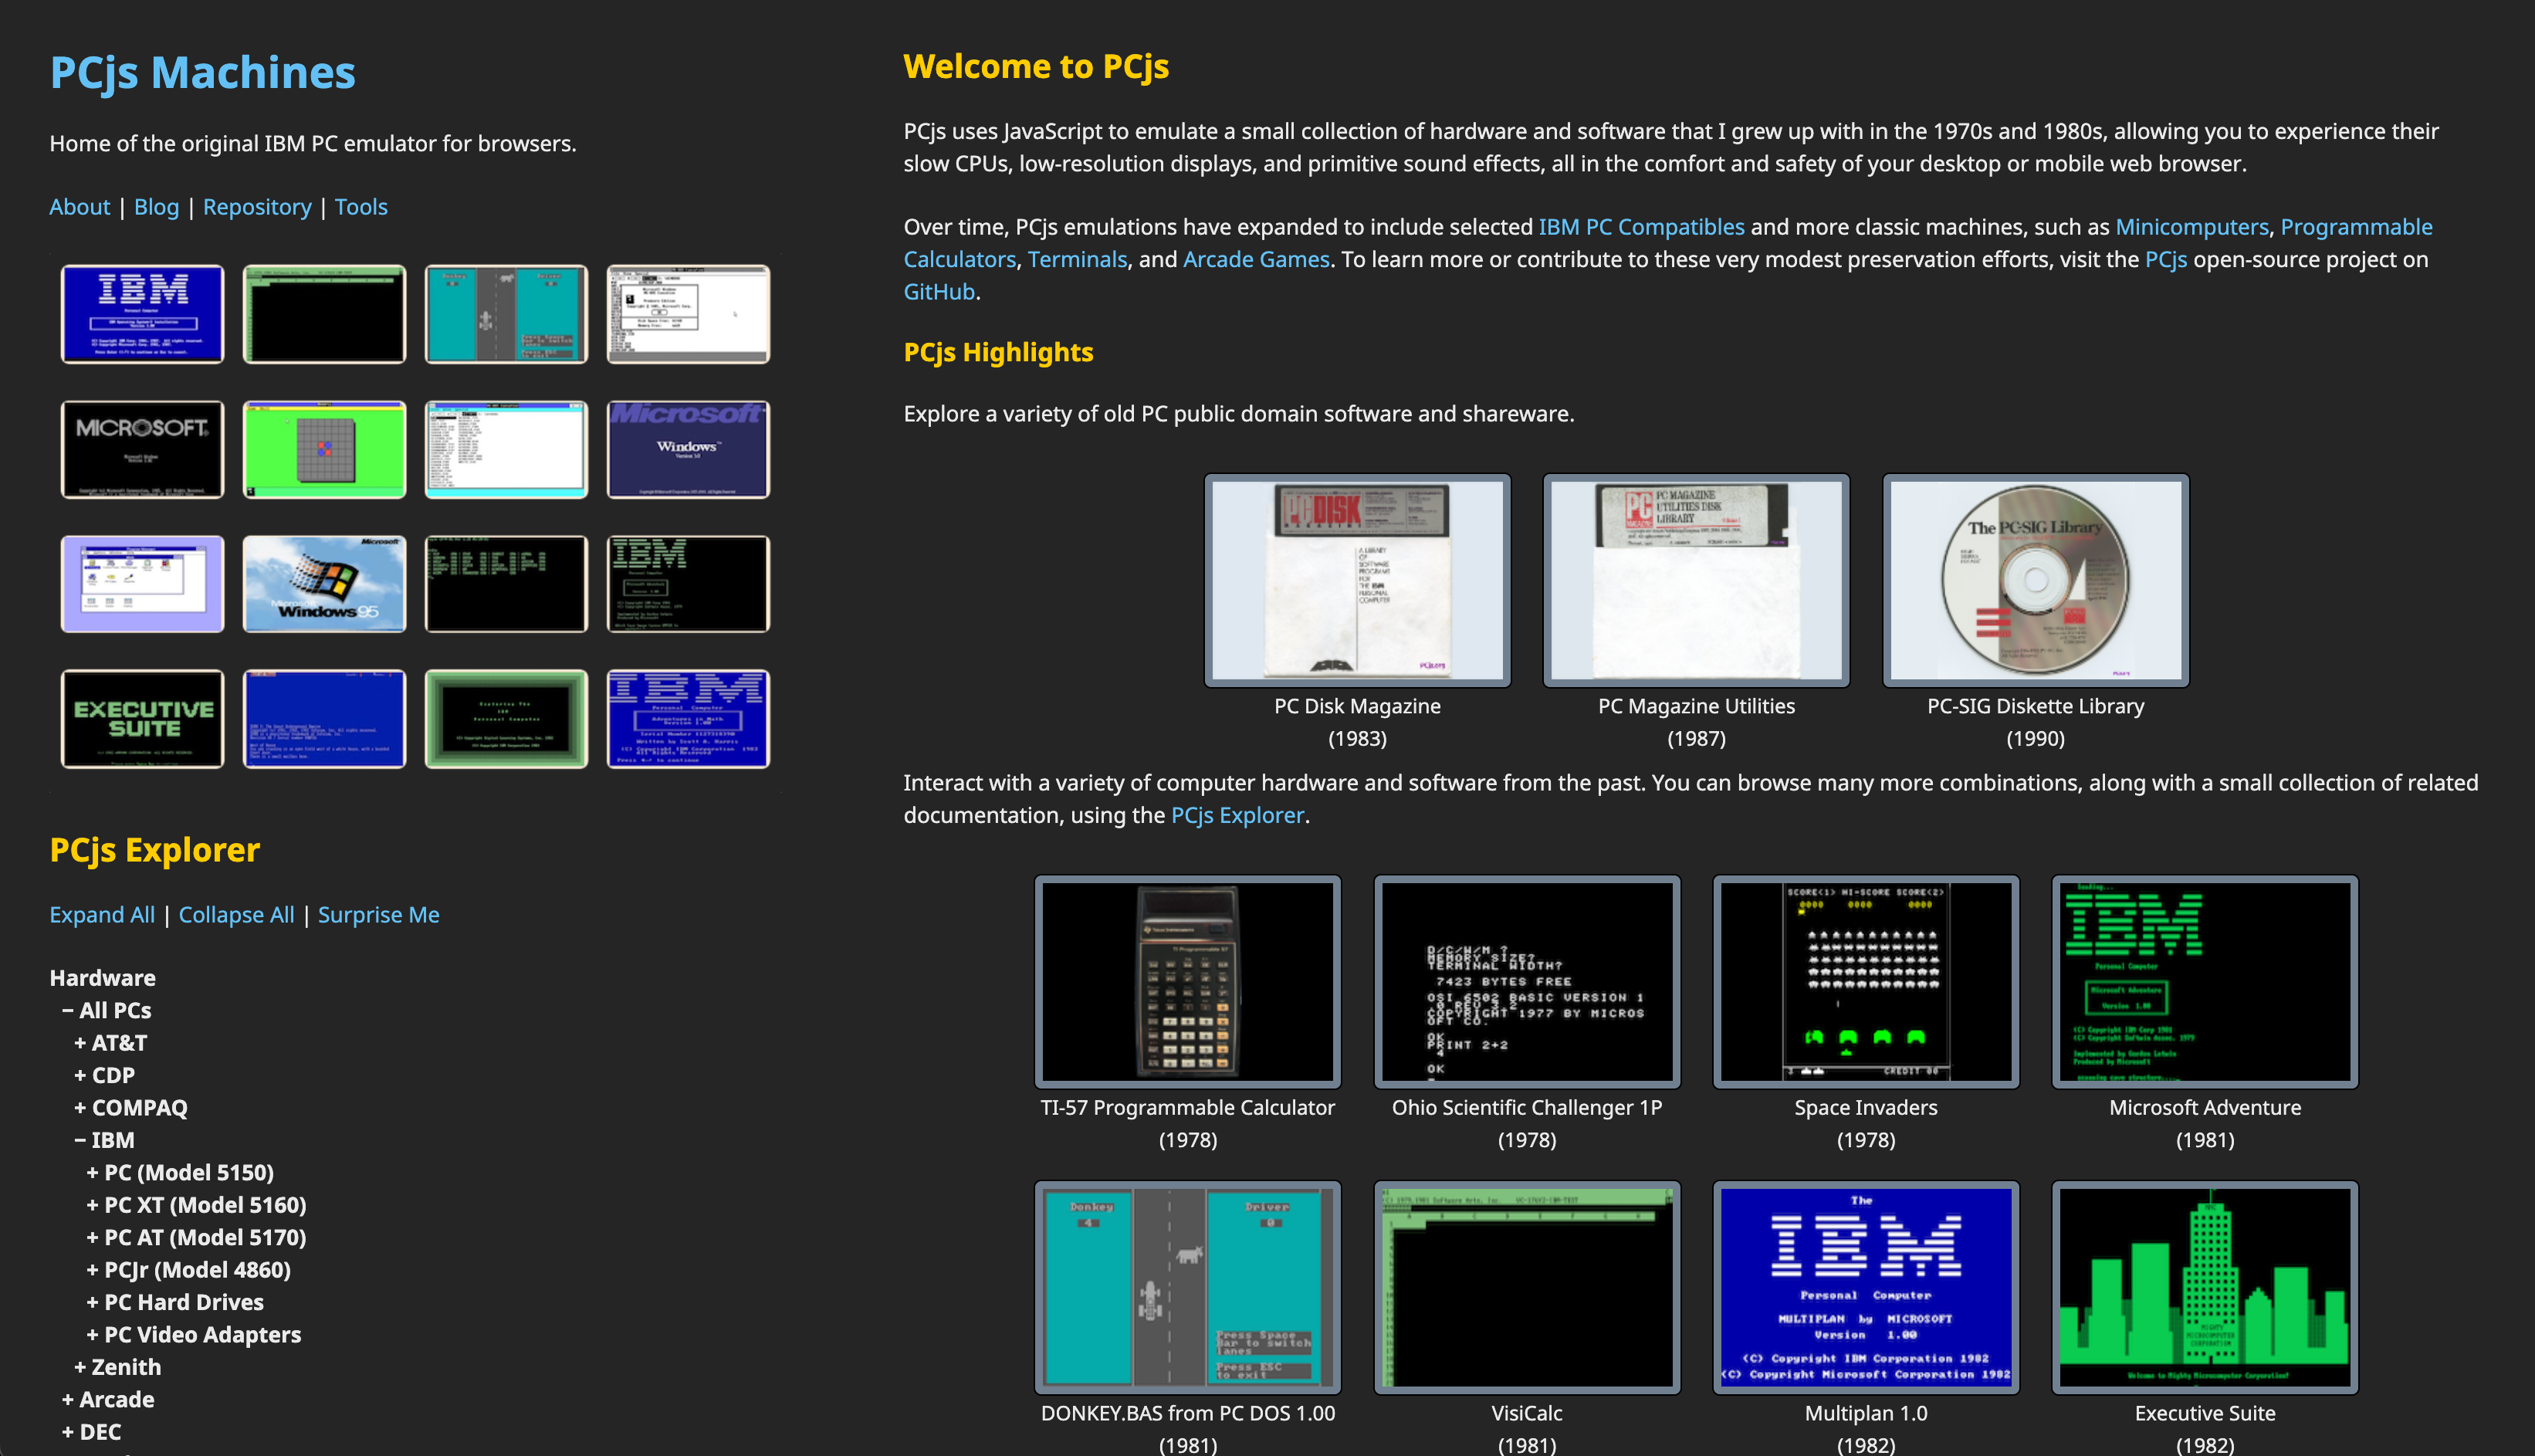2535x1456 pixels.
Task: Follow the IBM PC Compatibles link
Action: click(1641, 227)
